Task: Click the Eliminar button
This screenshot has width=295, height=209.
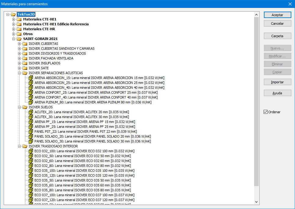Action: click(x=278, y=64)
